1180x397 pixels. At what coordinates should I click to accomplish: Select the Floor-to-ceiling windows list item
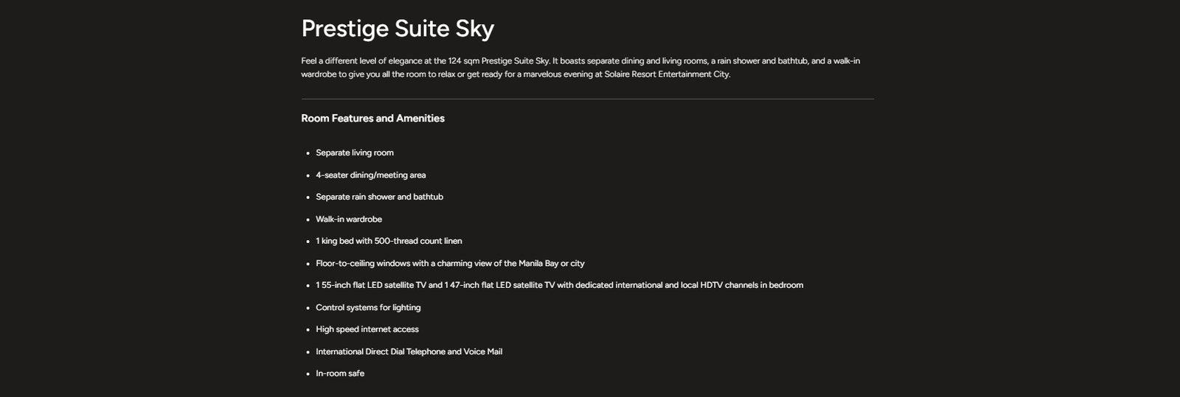pyautogui.click(x=450, y=264)
